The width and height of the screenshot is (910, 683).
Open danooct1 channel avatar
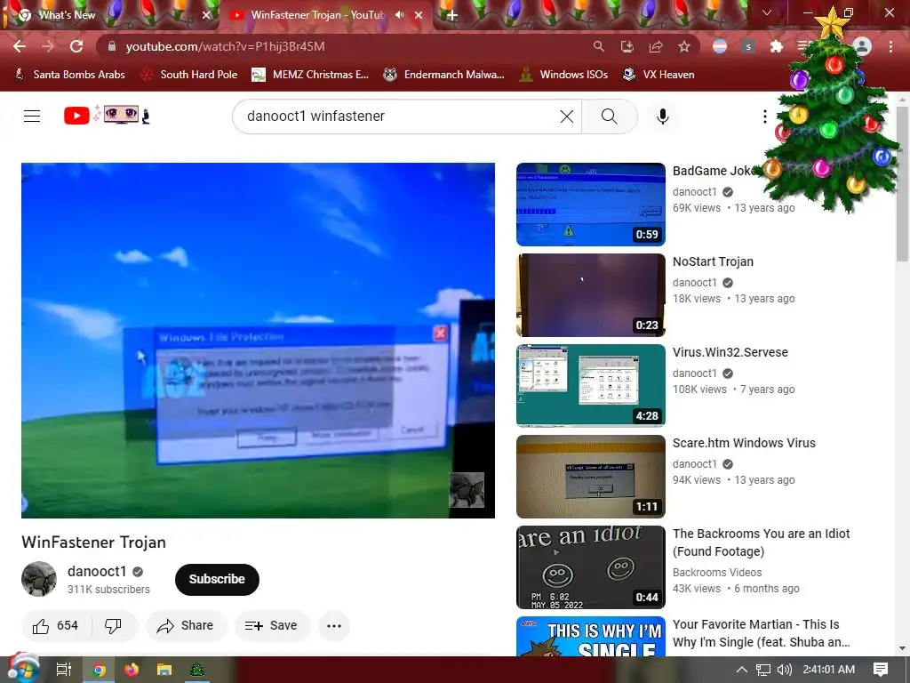coord(39,579)
